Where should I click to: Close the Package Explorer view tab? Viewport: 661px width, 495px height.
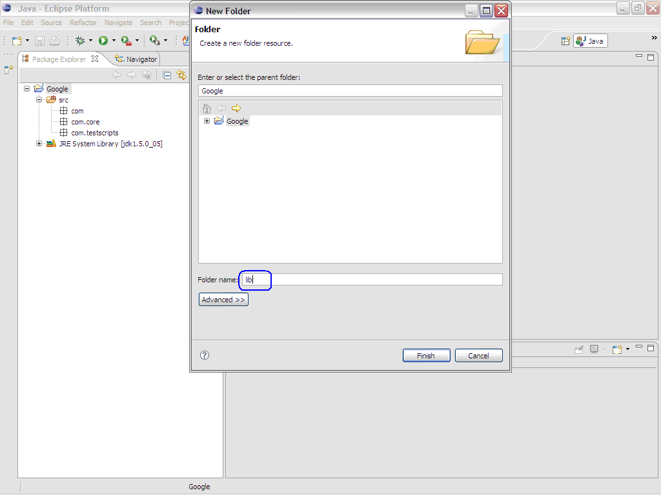click(x=96, y=59)
